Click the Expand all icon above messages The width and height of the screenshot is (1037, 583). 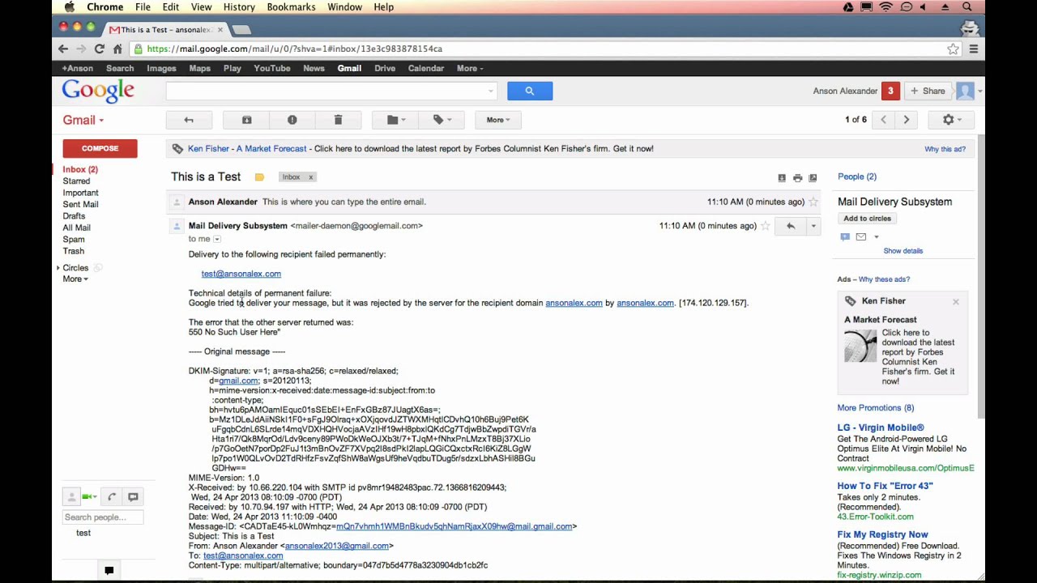tap(782, 177)
